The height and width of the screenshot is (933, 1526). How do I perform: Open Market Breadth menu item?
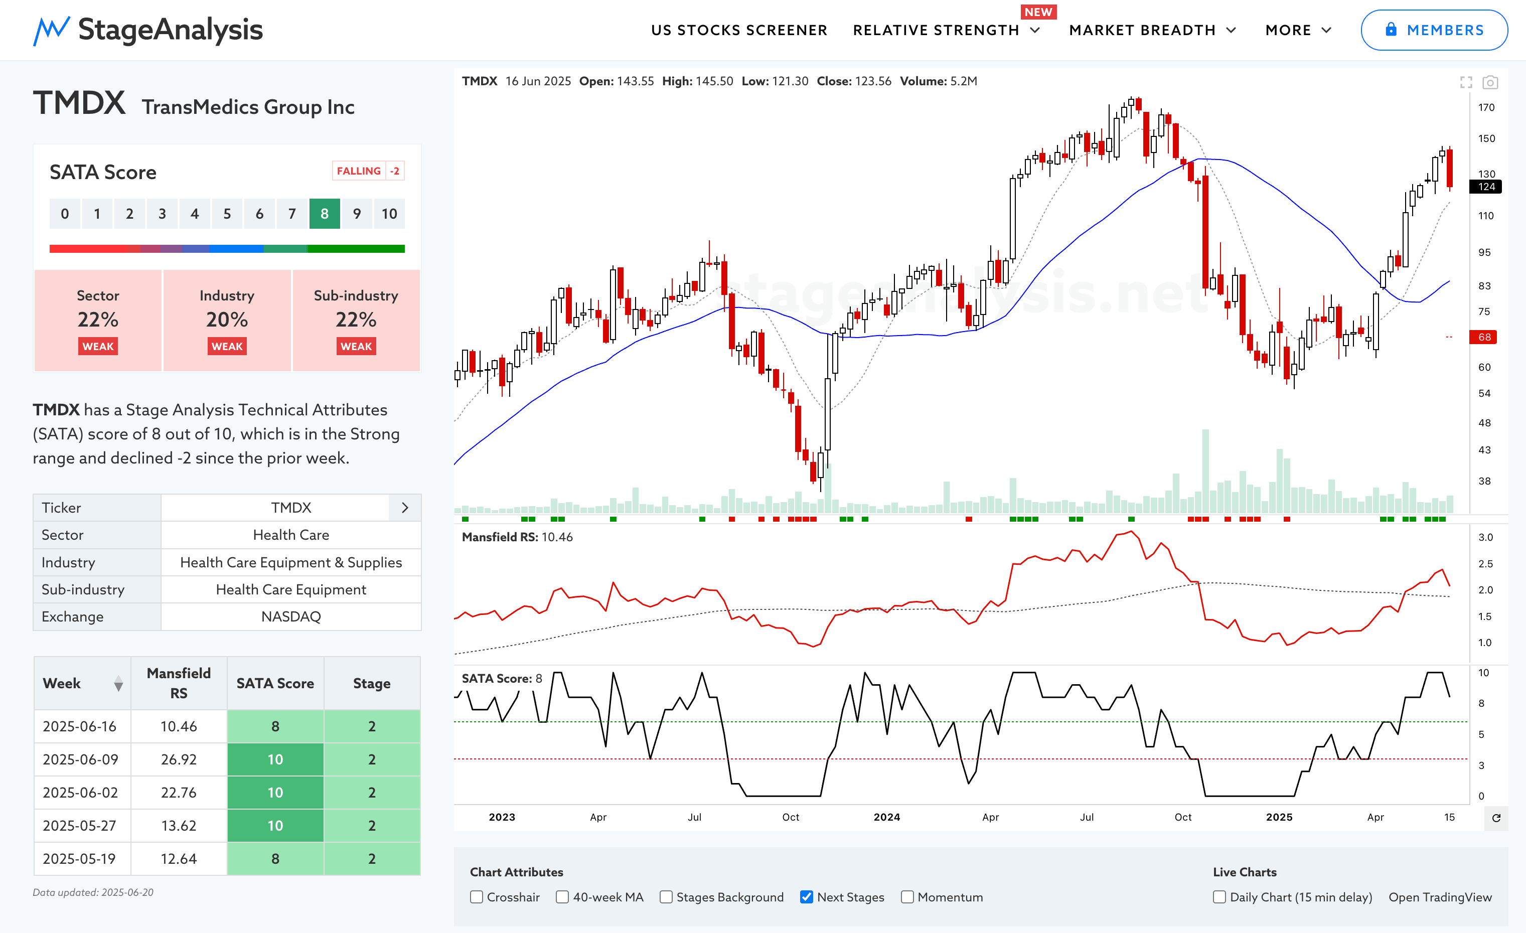pos(1142,30)
